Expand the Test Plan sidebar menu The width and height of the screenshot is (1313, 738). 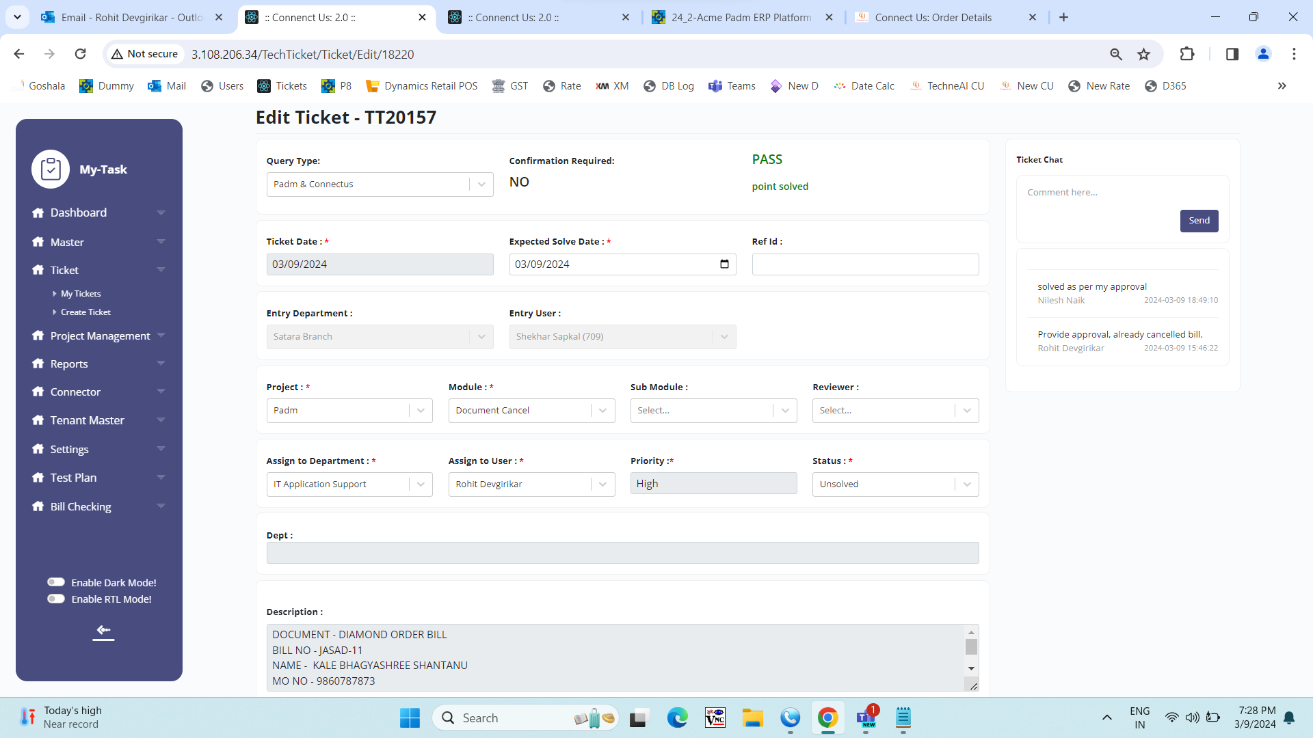(161, 478)
